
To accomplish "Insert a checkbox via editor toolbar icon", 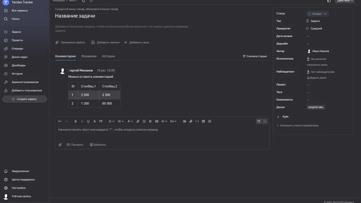I will click(210, 121).
